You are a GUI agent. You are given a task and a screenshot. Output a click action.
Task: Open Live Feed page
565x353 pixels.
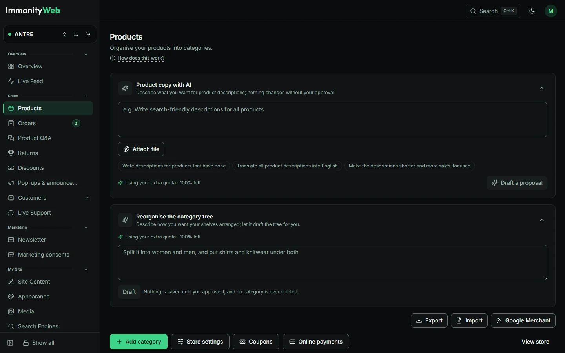(48, 81)
